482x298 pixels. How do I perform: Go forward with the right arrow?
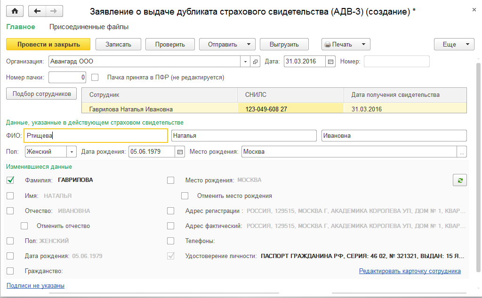[54, 11]
